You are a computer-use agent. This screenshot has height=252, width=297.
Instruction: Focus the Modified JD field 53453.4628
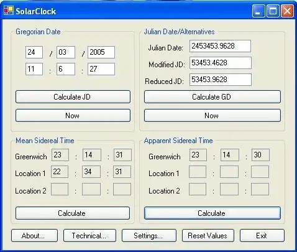(221, 63)
